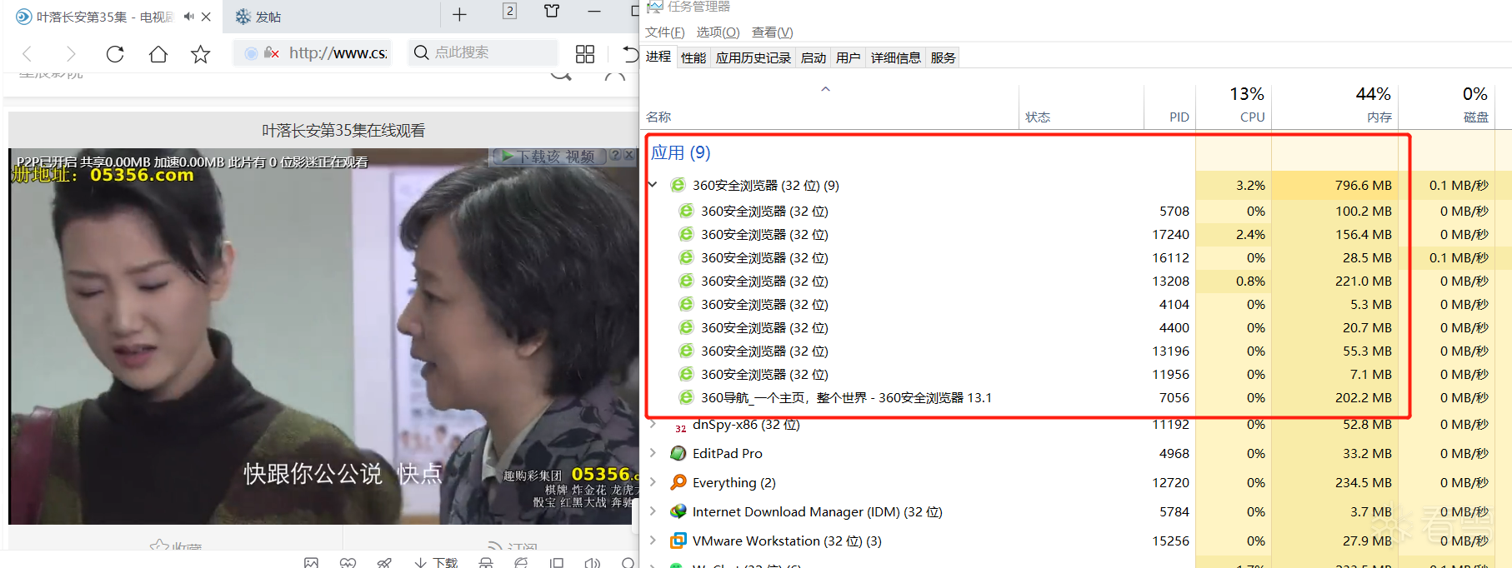Switch to the 性能 tab
The image size is (1512, 568).
tap(693, 57)
